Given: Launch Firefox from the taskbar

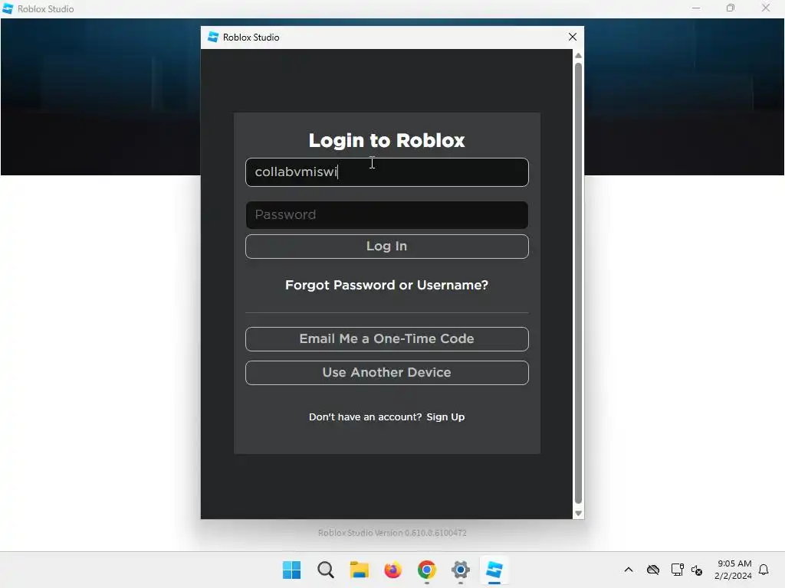Looking at the screenshot, I should (393, 570).
